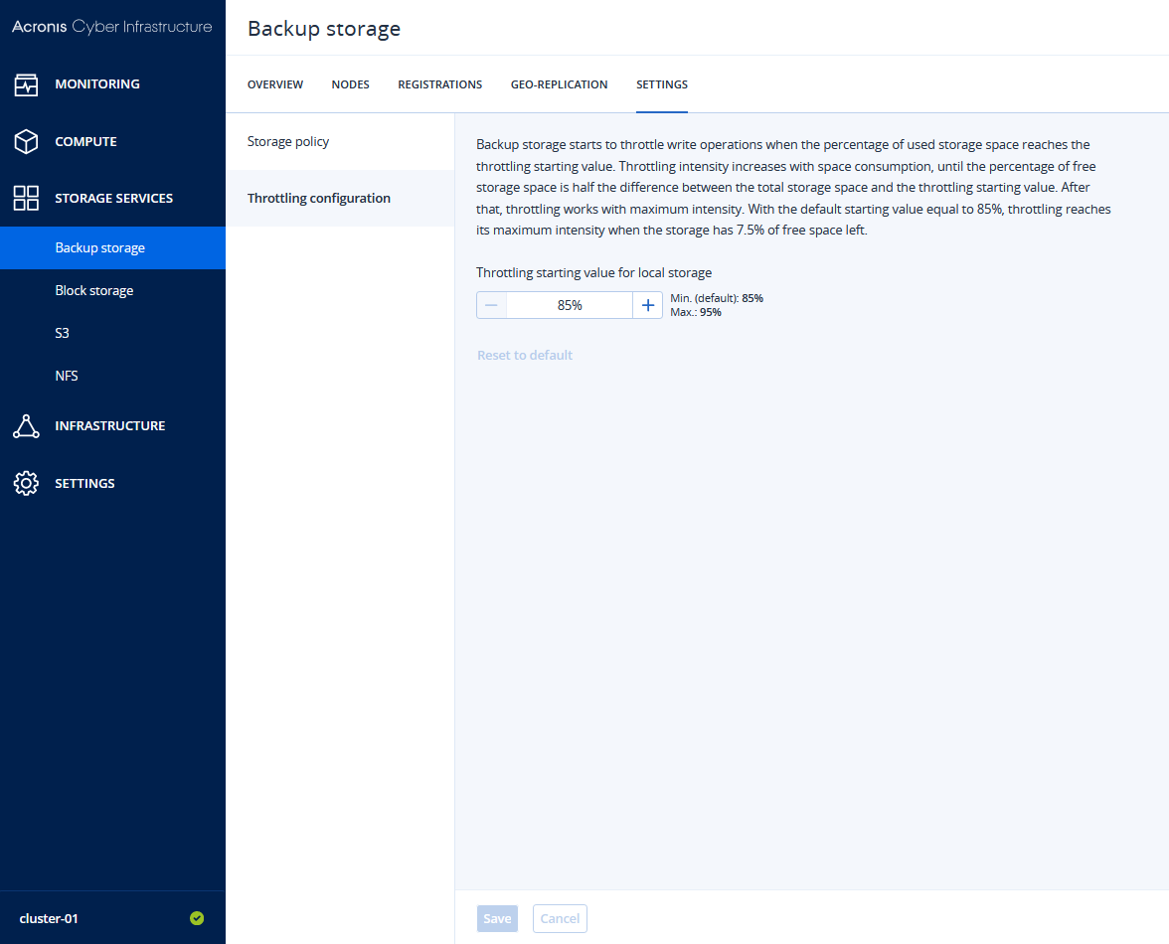The image size is (1169, 944).
Task: Click the Settings gear icon in sidebar
Action: click(x=27, y=483)
